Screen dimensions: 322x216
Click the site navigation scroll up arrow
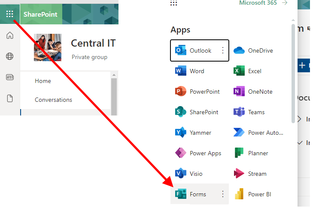114,75
